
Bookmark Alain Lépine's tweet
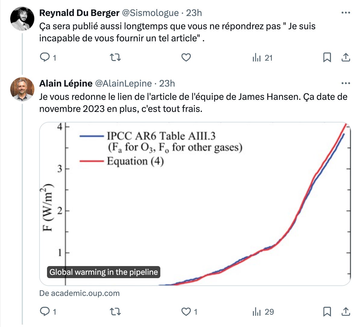(327, 312)
